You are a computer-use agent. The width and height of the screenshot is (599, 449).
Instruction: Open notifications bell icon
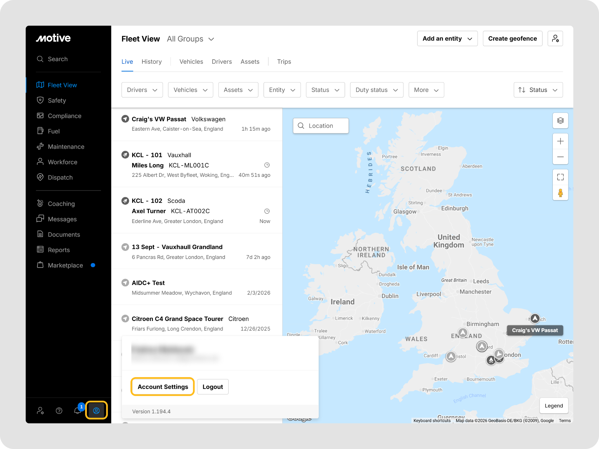[x=78, y=410]
